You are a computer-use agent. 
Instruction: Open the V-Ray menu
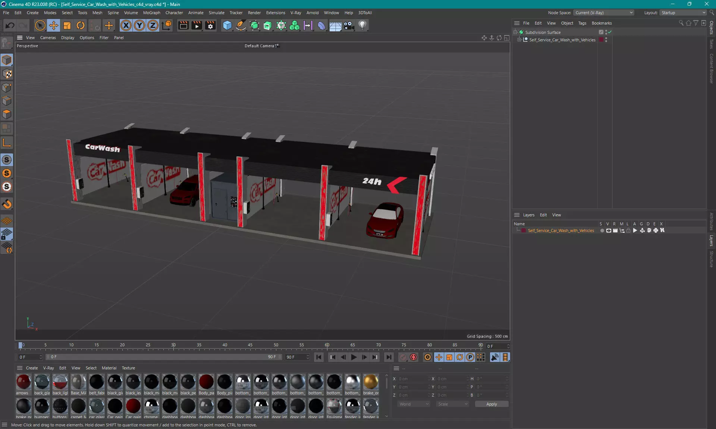point(295,13)
